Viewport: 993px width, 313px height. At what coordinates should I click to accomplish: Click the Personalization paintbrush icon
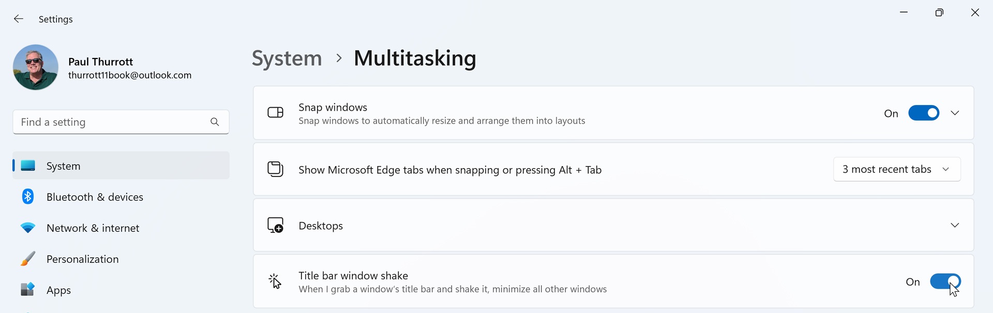click(x=28, y=259)
